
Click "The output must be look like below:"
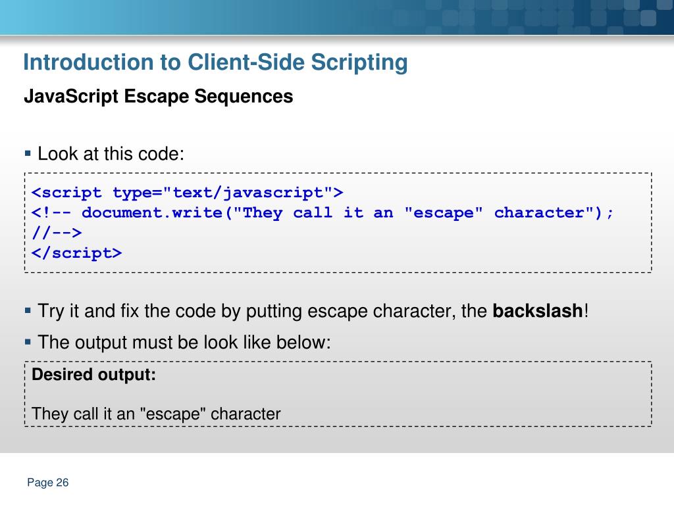point(184,342)
